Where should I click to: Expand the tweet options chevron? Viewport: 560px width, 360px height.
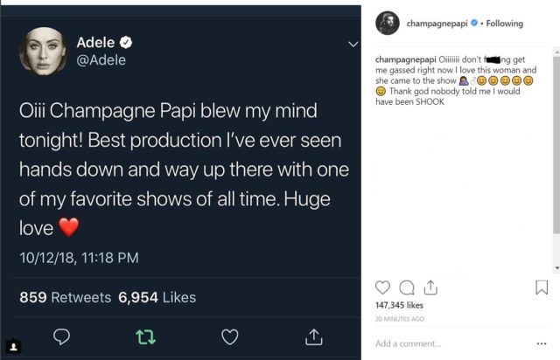(x=353, y=43)
